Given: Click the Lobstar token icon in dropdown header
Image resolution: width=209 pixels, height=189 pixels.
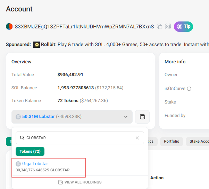Looking at the screenshot, I should [x=18, y=117].
